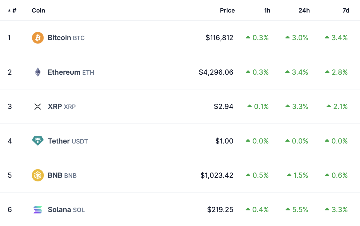The height and width of the screenshot is (226, 360).
Task: Open the Solana coin page link
Action: coord(59,210)
